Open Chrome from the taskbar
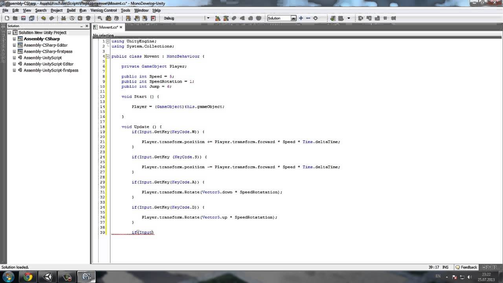Screen dimensions: 503x283 (x=28, y=277)
